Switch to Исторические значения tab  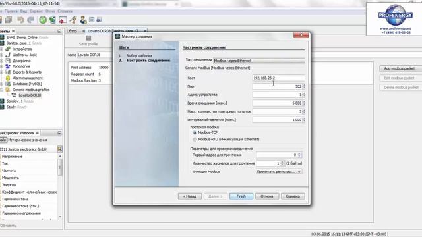[x=28, y=140]
